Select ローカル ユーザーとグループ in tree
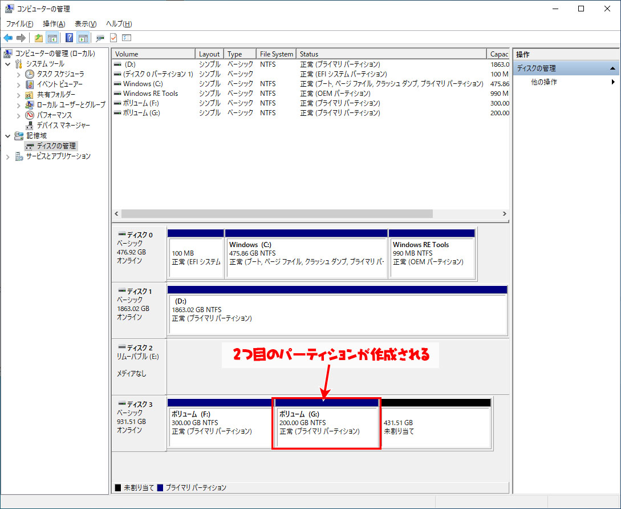This screenshot has width=621, height=509. click(x=71, y=104)
